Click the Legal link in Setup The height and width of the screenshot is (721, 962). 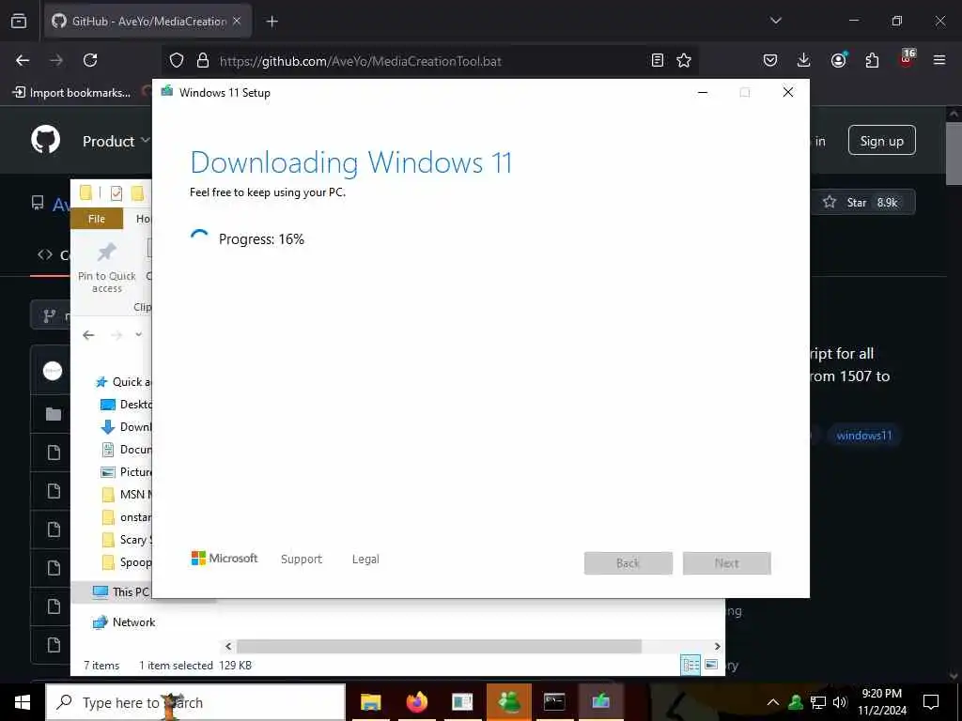365,560
